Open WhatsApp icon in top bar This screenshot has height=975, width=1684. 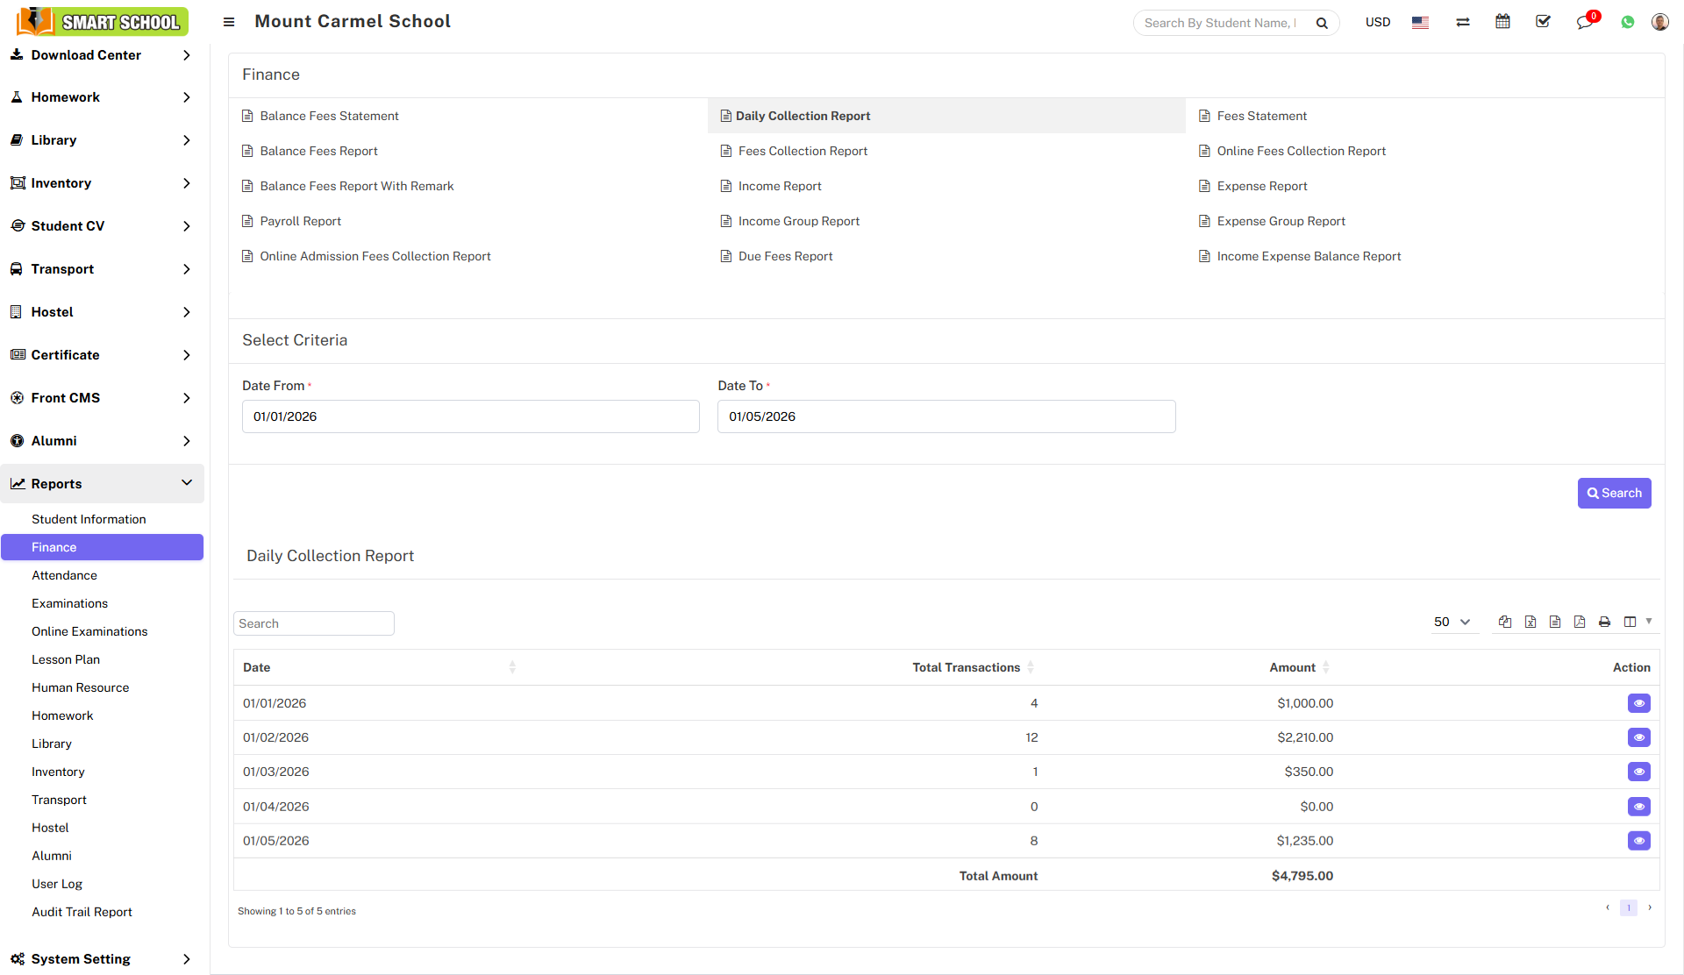click(x=1627, y=22)
